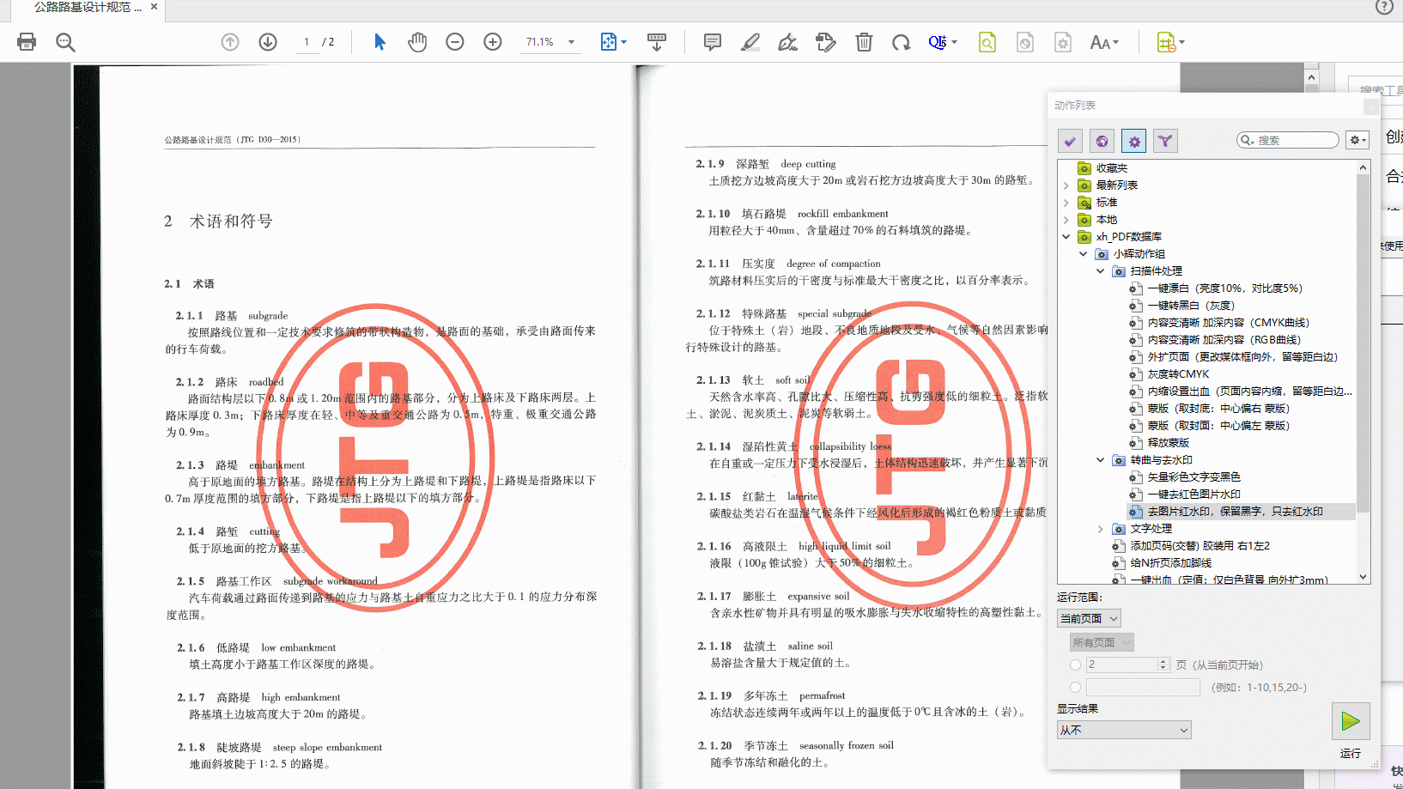Screen dimensions: 1403x789
Task: Select the arrow Selection tool
Action: point(380,41)
